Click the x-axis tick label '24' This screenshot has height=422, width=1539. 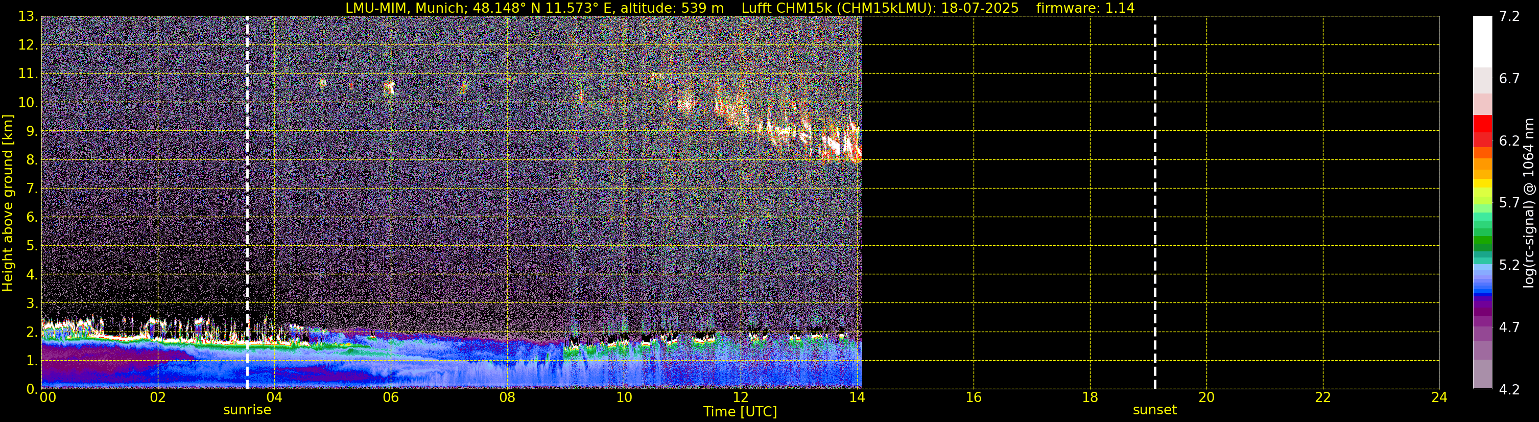[1440, 397]
